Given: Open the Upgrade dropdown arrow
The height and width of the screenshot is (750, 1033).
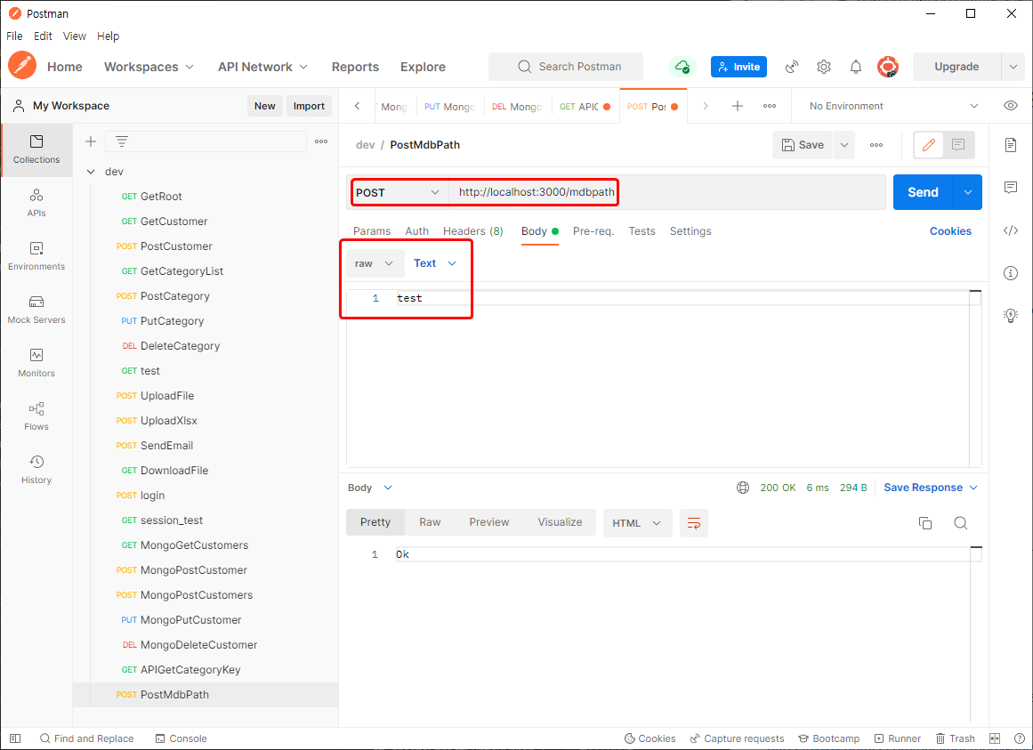Looking at the screenshot, I should (x=1013, y=67).
